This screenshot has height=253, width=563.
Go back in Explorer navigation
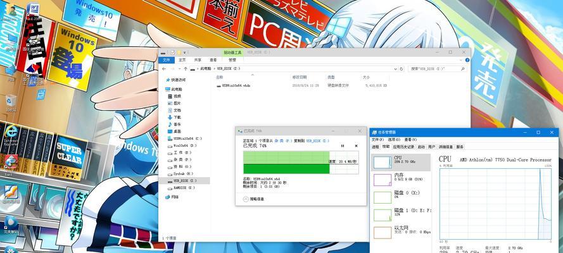(x=164, y=68)
